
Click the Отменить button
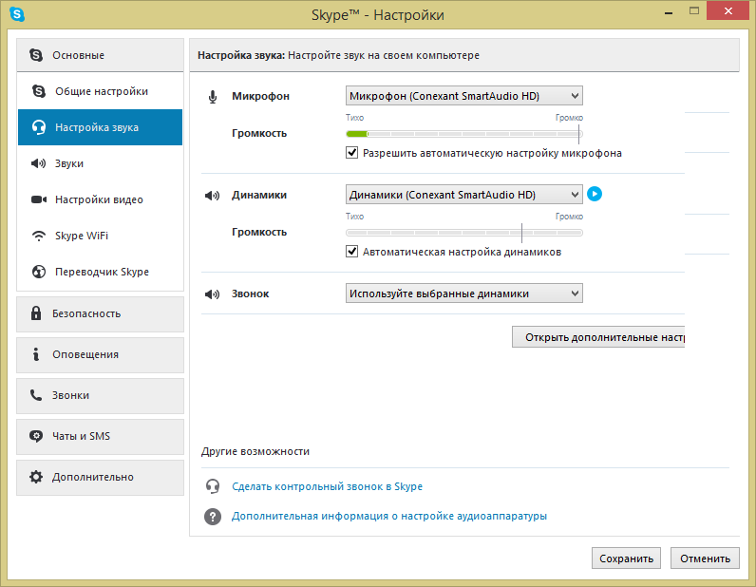[x=705, y=559]
